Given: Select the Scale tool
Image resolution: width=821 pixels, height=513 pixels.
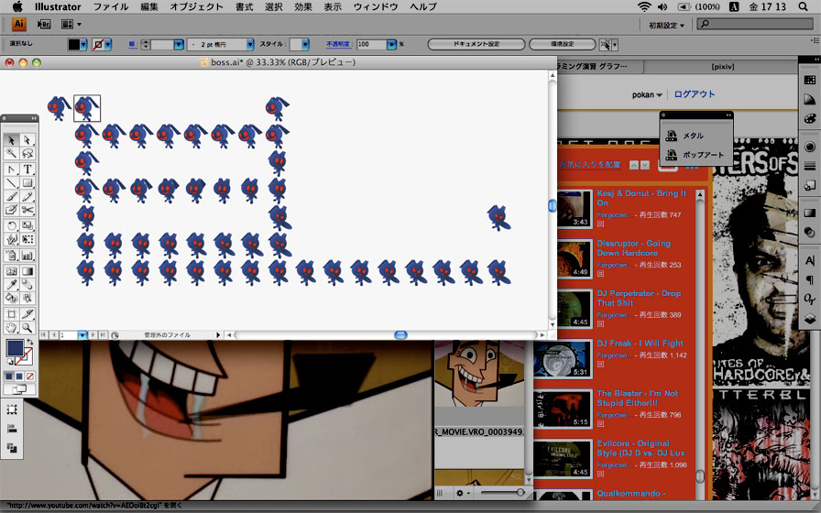Looking at the screenshot, I should click(x=27, y=226).
